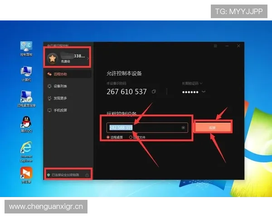
Task: Select the 远程桌面 radio option
Action: 115,137
